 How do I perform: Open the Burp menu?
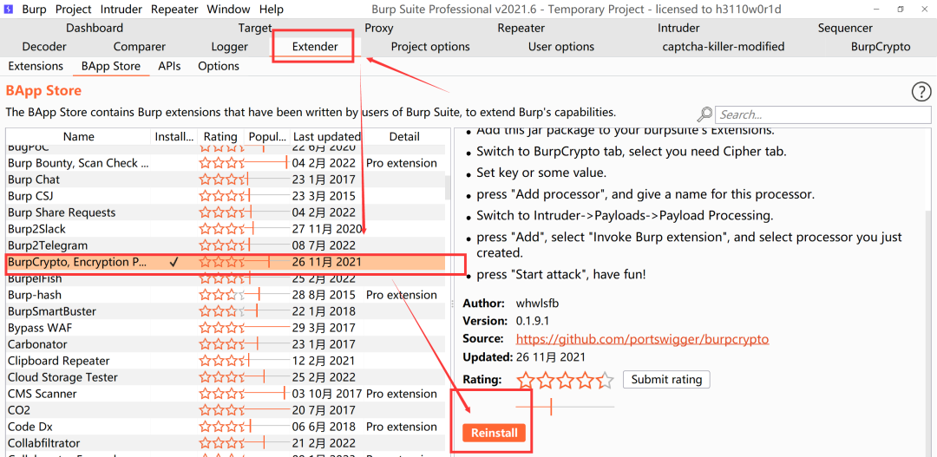[34, 10]
